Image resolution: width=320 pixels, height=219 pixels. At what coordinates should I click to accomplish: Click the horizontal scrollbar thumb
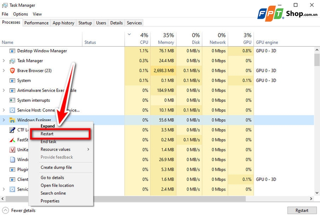pyautogui.click(x=126, y=199)
